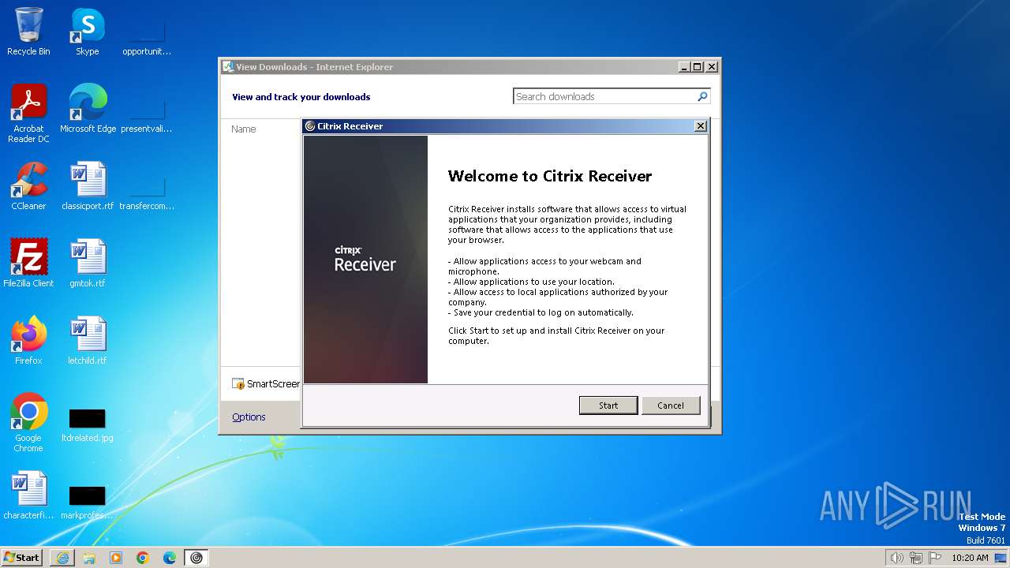Image resolution: width=1010 pixels, height=568 pixels.
Task: Open File Explorer from the taskbar
Action: (89, 558)
